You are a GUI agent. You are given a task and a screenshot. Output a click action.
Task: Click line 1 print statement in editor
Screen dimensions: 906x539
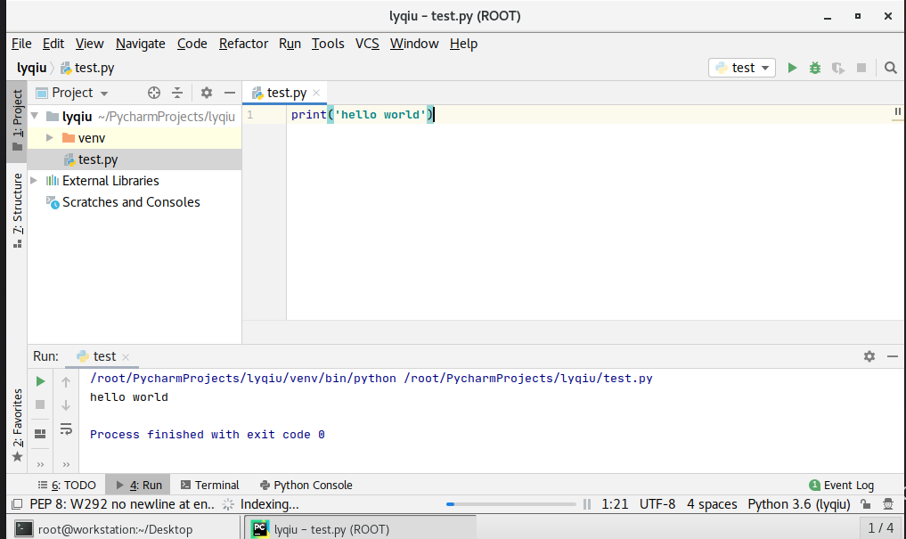[362, 114]
